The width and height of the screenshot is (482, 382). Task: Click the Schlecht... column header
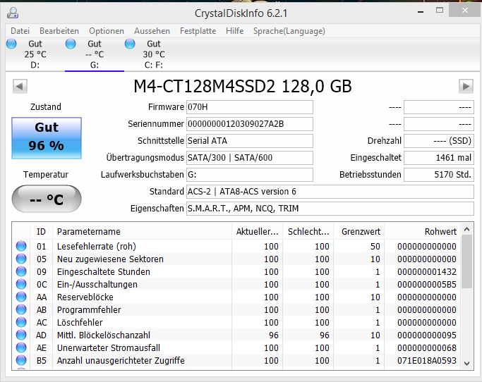click(308, 232)
